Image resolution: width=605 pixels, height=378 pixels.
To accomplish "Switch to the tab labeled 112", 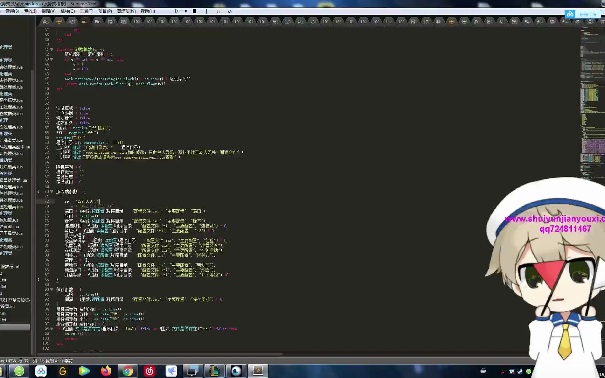I will pyautogui.click(x=389, y=22).
